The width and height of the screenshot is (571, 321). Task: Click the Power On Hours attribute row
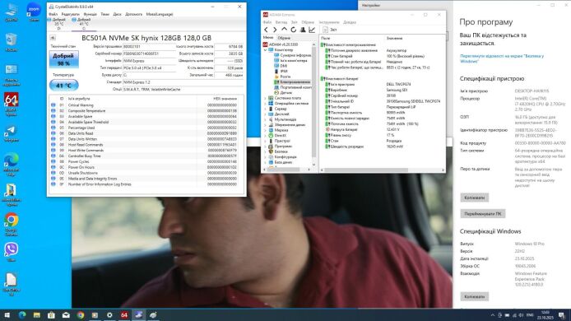tap(146, 167)
